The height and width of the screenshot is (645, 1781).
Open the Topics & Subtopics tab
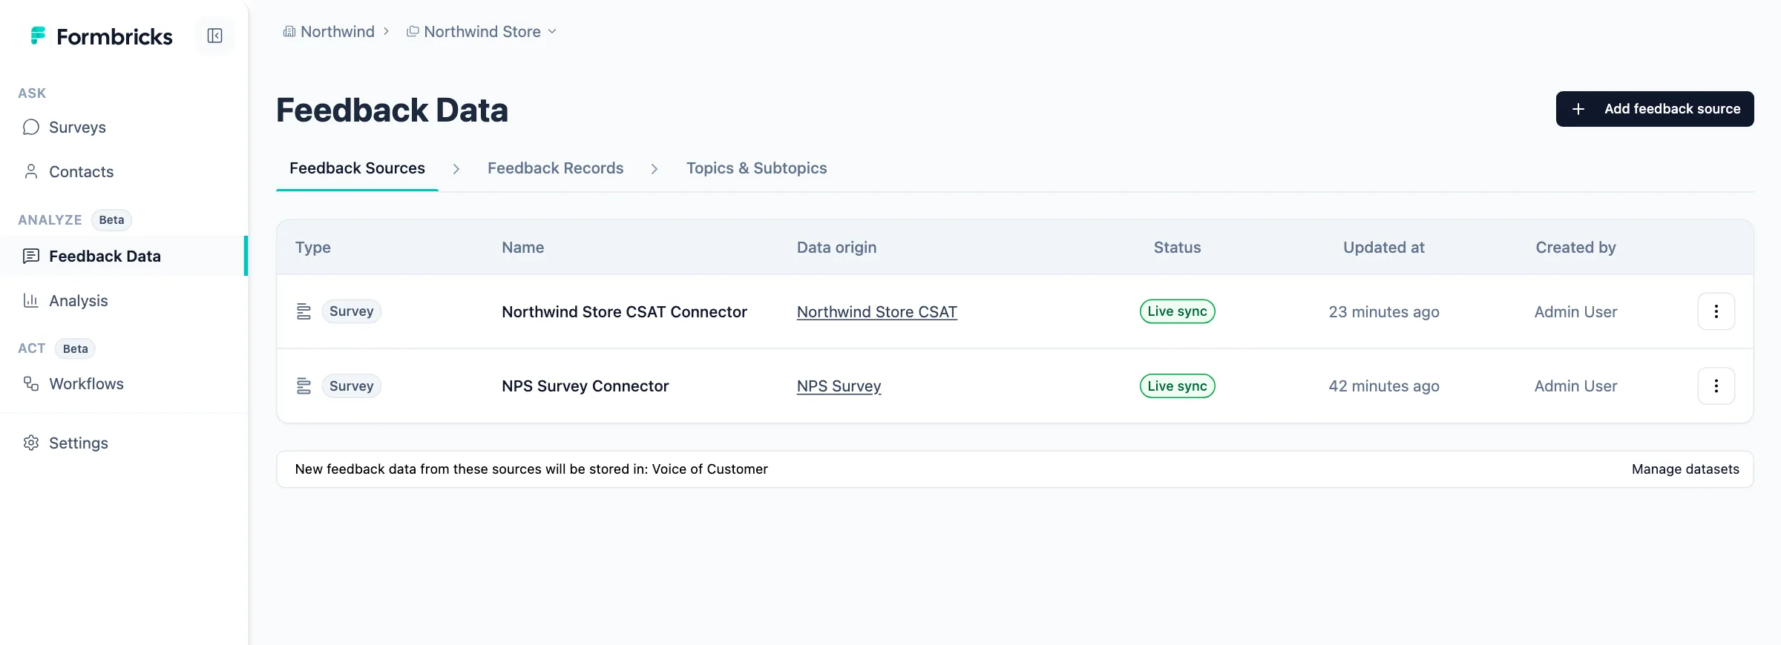[756, 168]
